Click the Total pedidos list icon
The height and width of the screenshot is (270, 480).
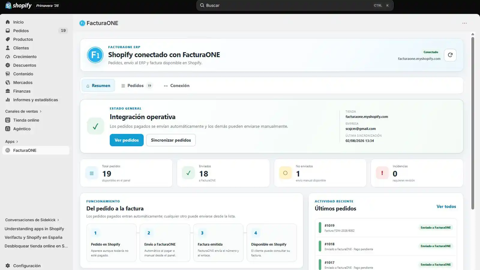[91, 173]
